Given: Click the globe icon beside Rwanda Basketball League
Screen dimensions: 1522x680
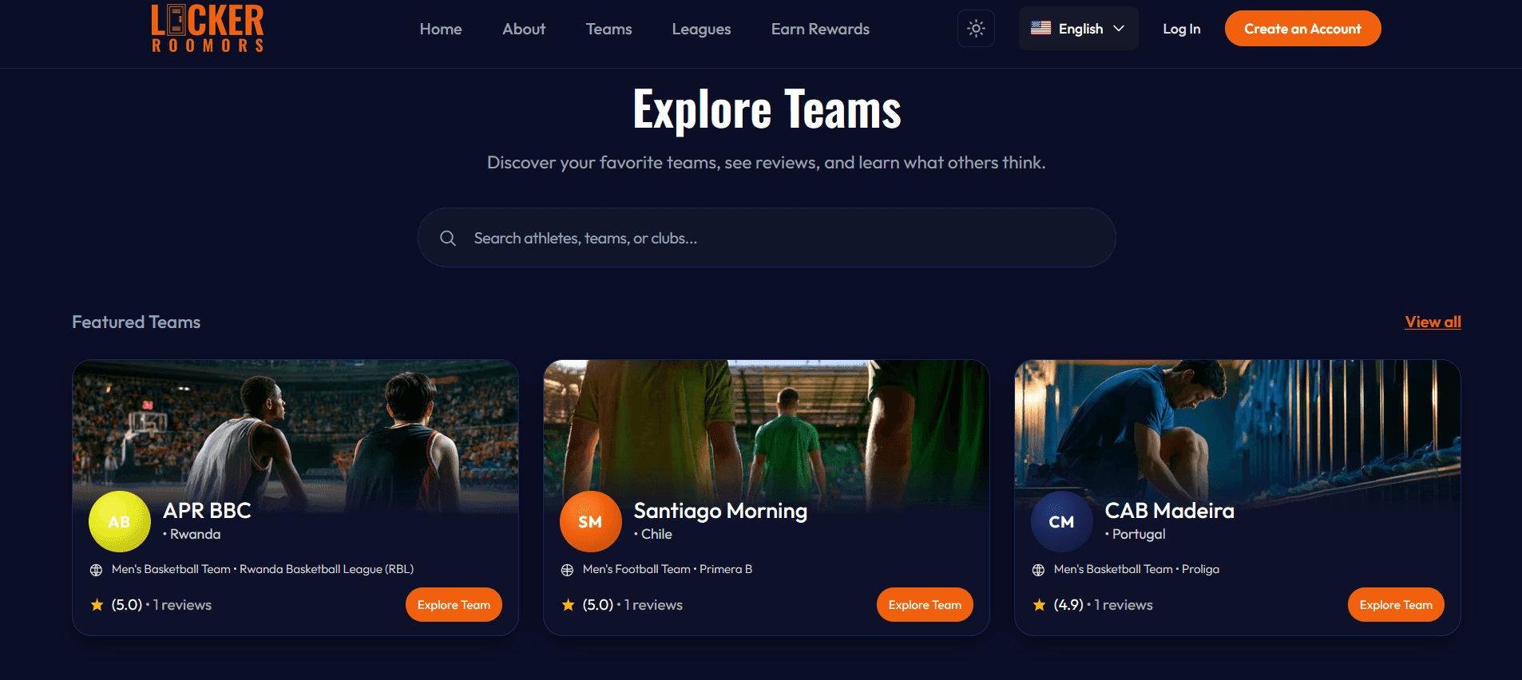Looking at the screenshot, I should pyautogui.click(x=96, y=570).
